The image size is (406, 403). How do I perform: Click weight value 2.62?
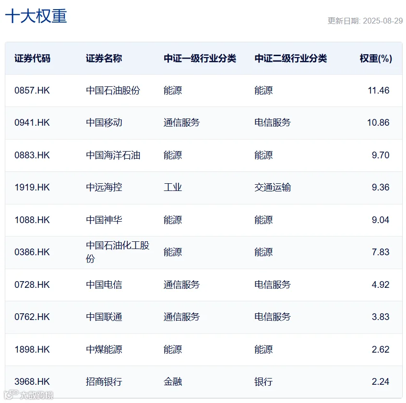coord(381,349)
